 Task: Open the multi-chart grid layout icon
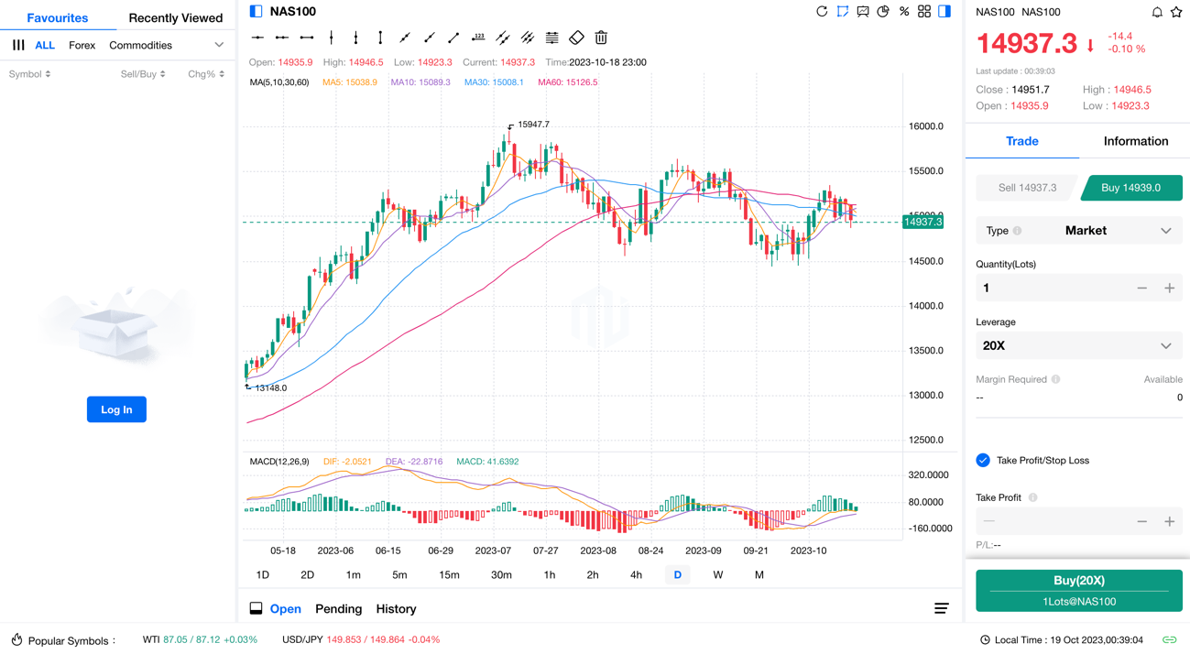tap(924, 12)
